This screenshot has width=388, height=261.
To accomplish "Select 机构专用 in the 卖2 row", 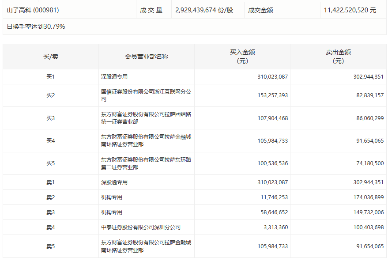I will [112, 197].
